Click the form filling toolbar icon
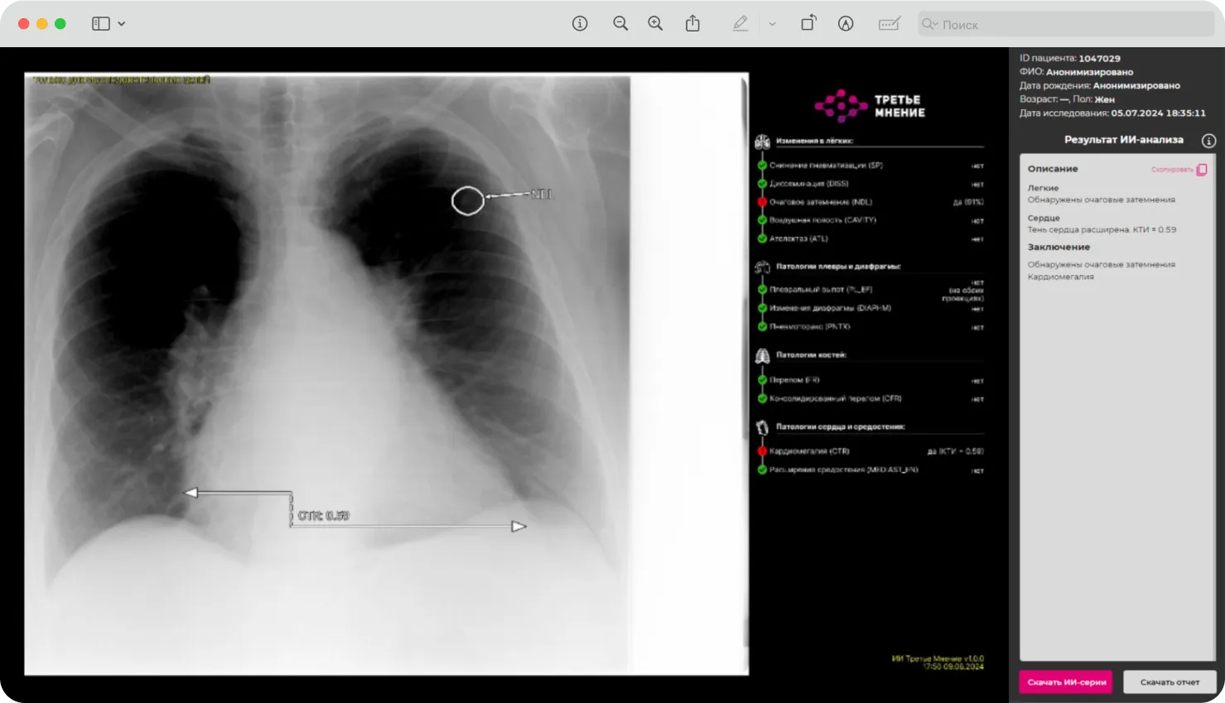 click(889, 24)
